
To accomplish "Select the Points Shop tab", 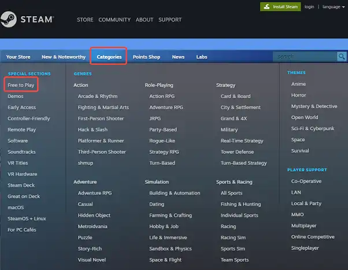I will [146, 57].
